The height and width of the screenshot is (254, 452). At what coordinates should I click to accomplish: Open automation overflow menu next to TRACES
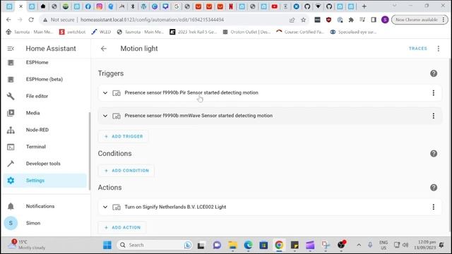point(439,49)
